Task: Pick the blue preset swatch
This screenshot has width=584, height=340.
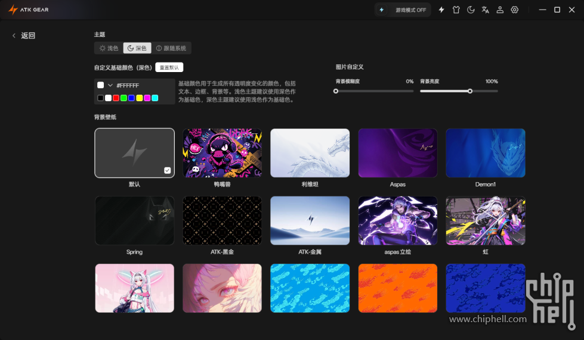Action: 131,98
